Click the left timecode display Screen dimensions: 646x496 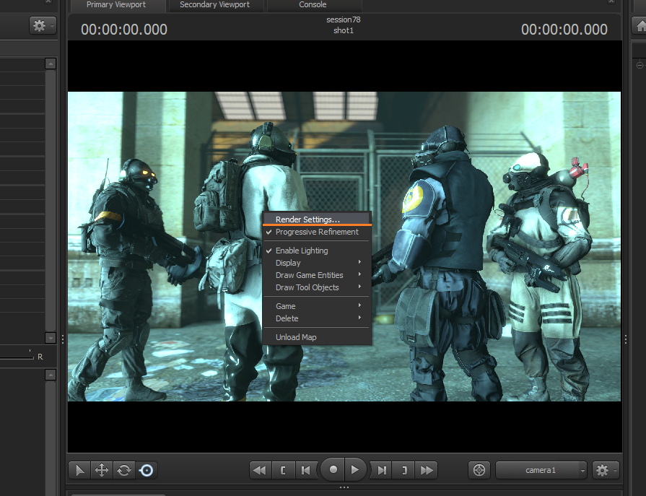click(x=124, y=30)
